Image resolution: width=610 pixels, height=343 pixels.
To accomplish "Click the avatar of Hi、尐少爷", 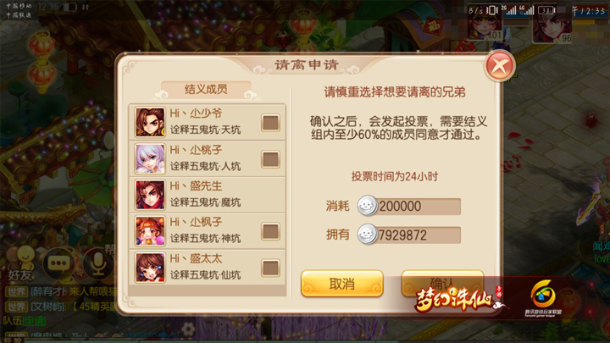I will pyautogui.click(x=150, y=122).
